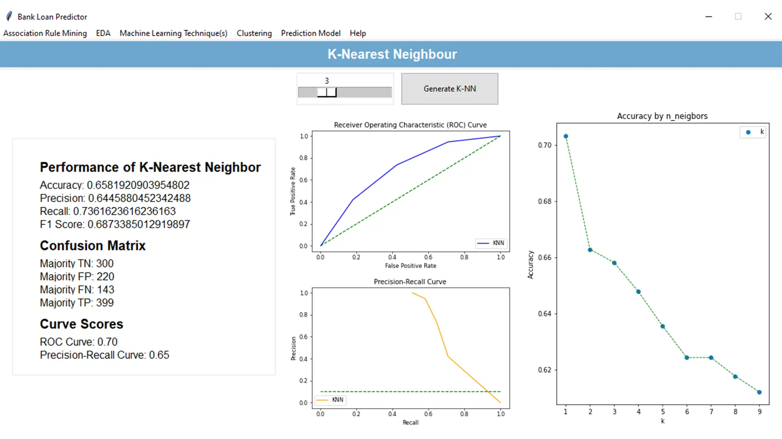Click the Generate K-NN button
This screenshot has height=439, width=782.
[450, 89]
